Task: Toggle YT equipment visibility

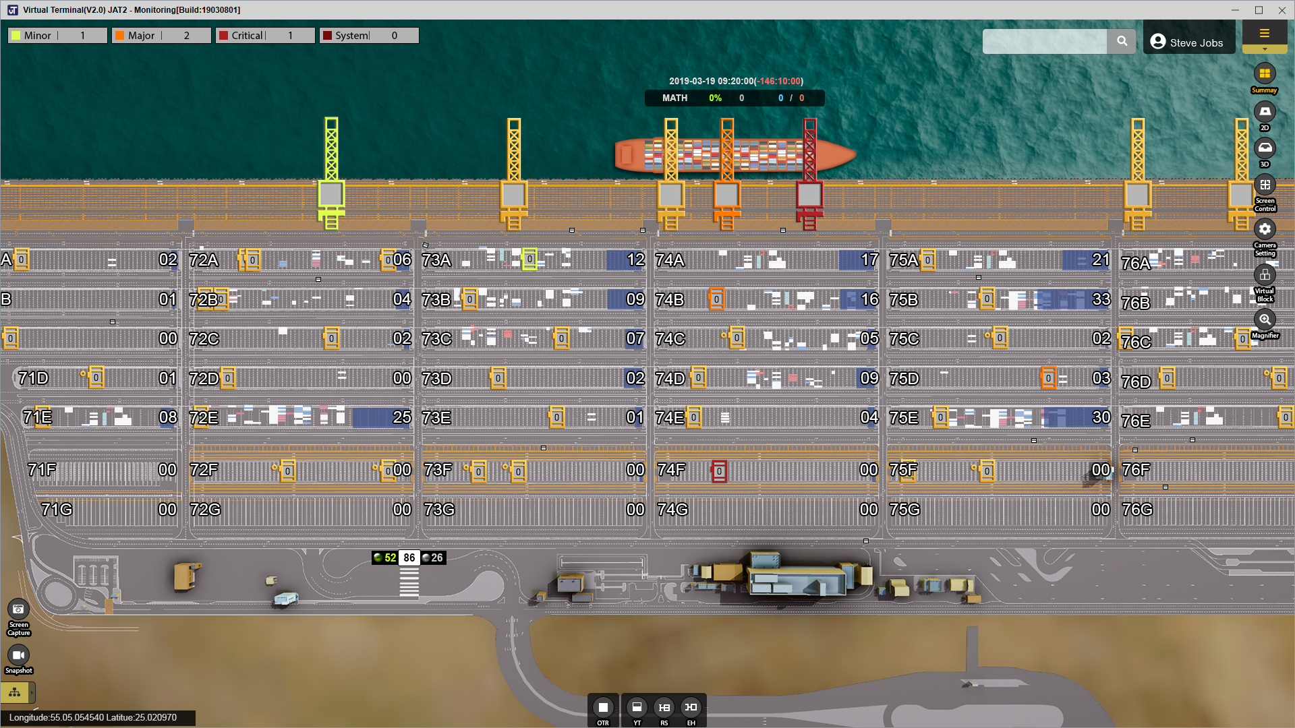Action: point(637,707)
